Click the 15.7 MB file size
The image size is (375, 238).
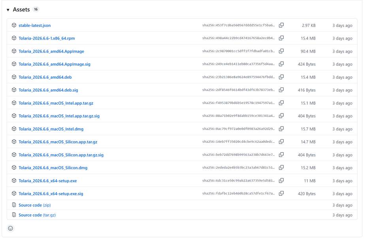click(308, 129)
